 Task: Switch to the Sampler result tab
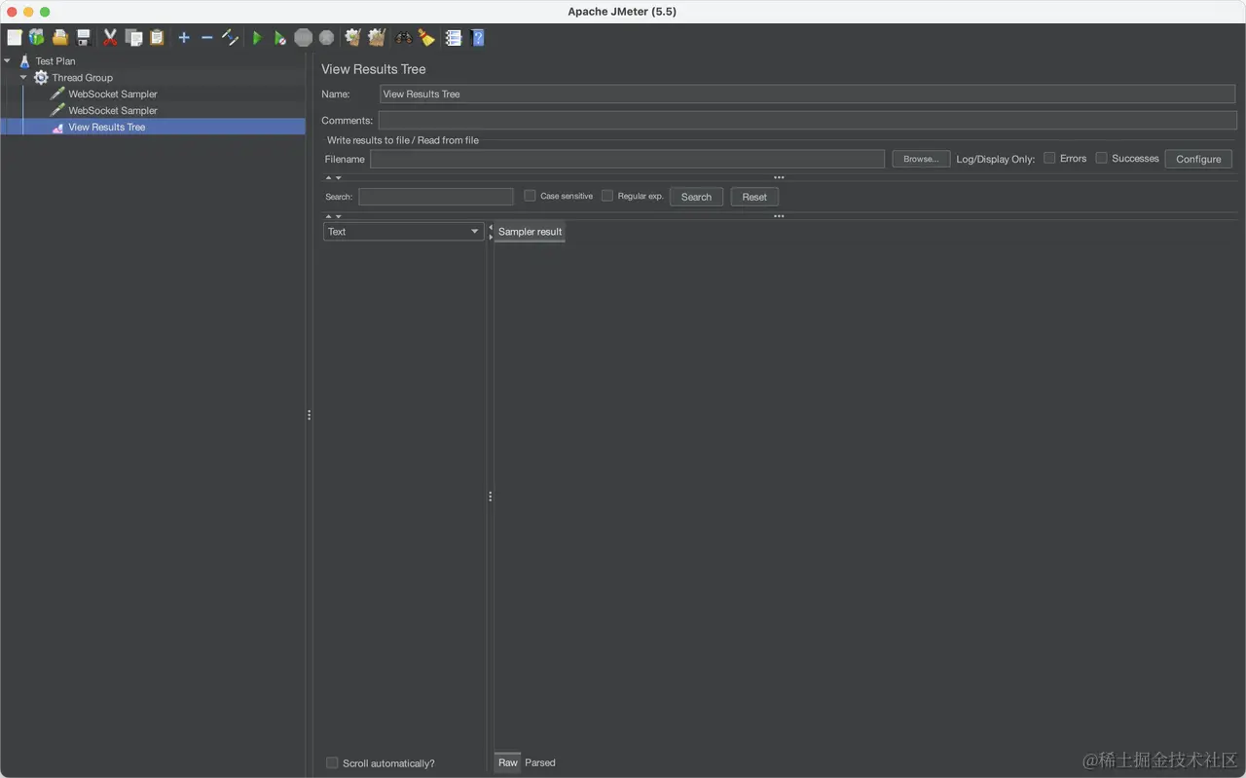click(x=530, y=232)
